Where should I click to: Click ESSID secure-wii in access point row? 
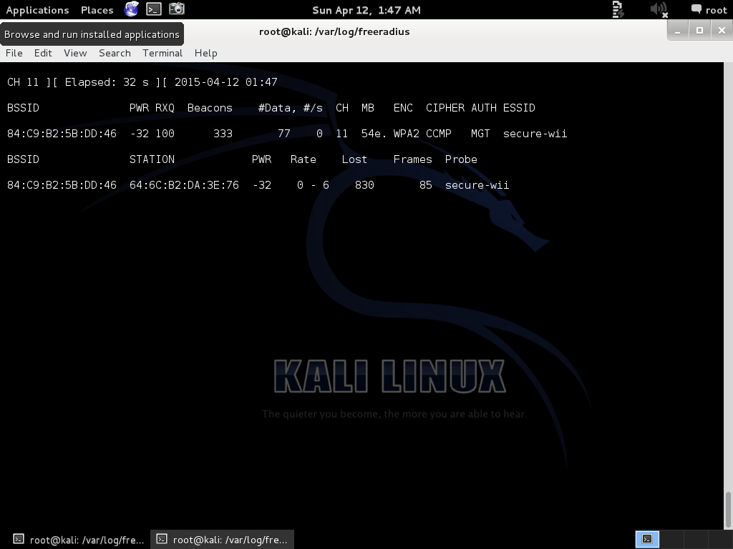click(535, 134)
